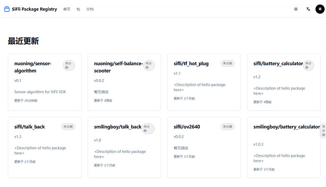Open nuoning/sensor-algorithm package
Viewport: 326px width, 187px height.
tap(33, 67)
